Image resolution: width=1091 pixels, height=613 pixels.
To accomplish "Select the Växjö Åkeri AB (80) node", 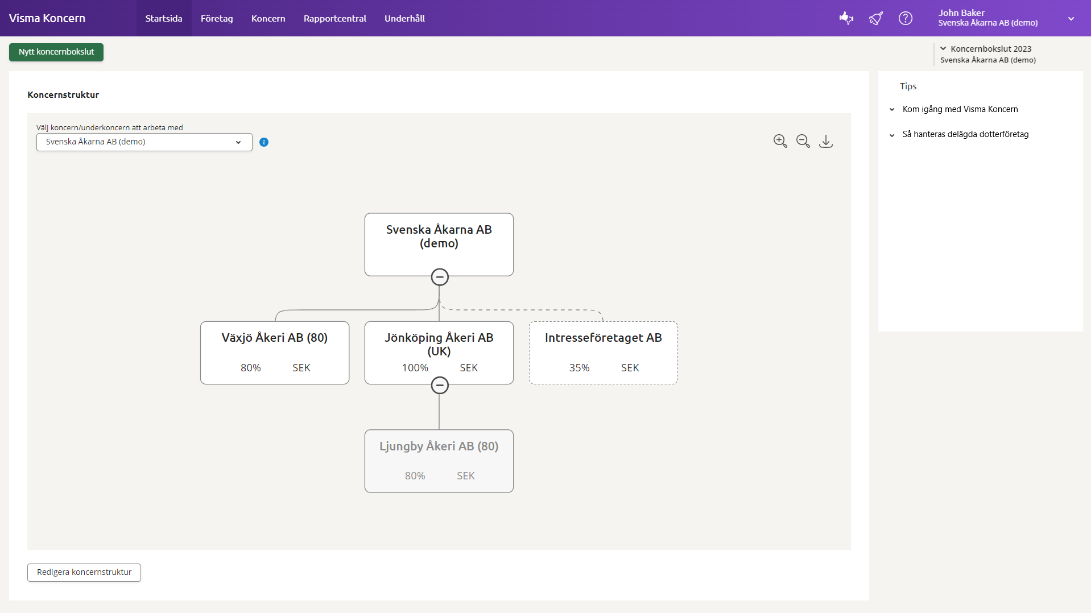I will pyautogui.click(x=275, y=353).
